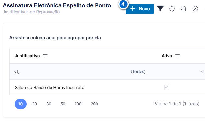The width and height of the screenshot is (205, 123).
Task: Sort by the Justificativa column header
Action: coord(27,56)
